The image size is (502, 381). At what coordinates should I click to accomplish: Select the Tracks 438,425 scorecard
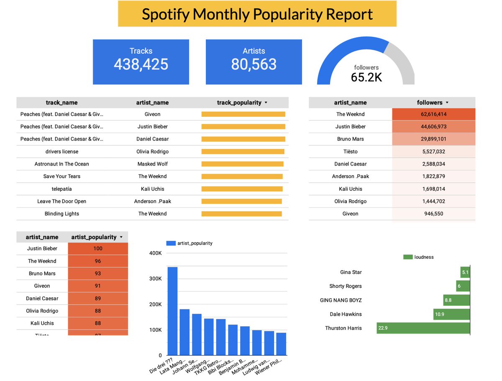[x=141, y=62]
